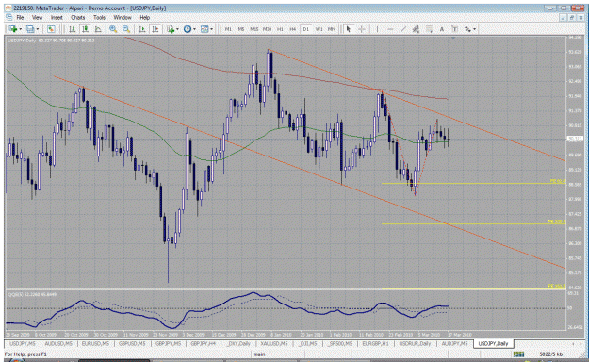Switch chart to Candlesticks mode

coord(85,29)
